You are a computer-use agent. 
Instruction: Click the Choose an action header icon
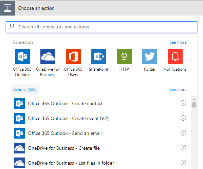coord(7,8)
